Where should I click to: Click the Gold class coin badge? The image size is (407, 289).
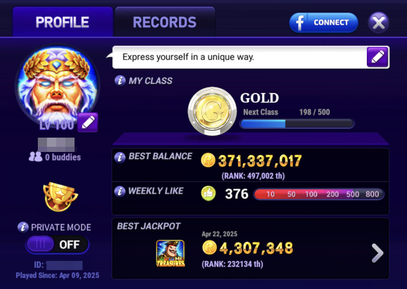(212, 111)
